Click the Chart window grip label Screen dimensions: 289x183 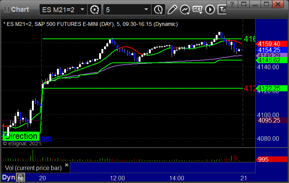point(16,10)
